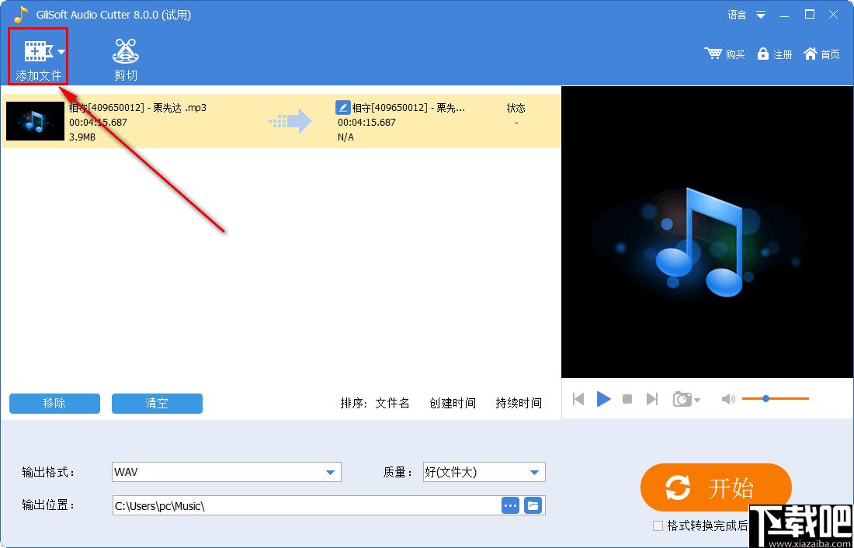Screen dimensions: 854x548
Task: Click the edit pencil icon by output name
Action: point(342,107)
